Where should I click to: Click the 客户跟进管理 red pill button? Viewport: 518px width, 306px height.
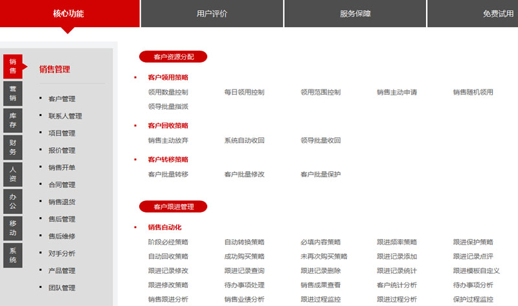pos(173,207)
